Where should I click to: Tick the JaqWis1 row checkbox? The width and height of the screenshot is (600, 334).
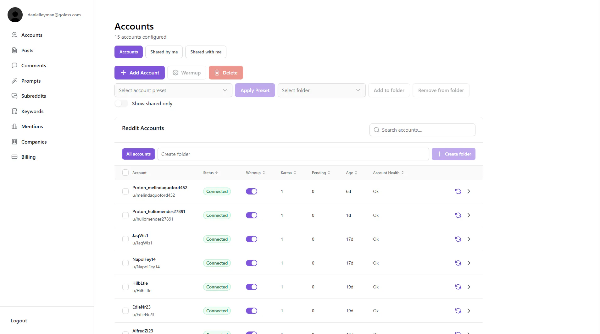pos(125,239)
